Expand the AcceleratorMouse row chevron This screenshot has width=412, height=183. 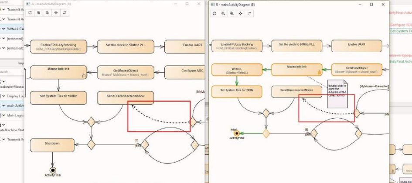click(x=3, y=81)
